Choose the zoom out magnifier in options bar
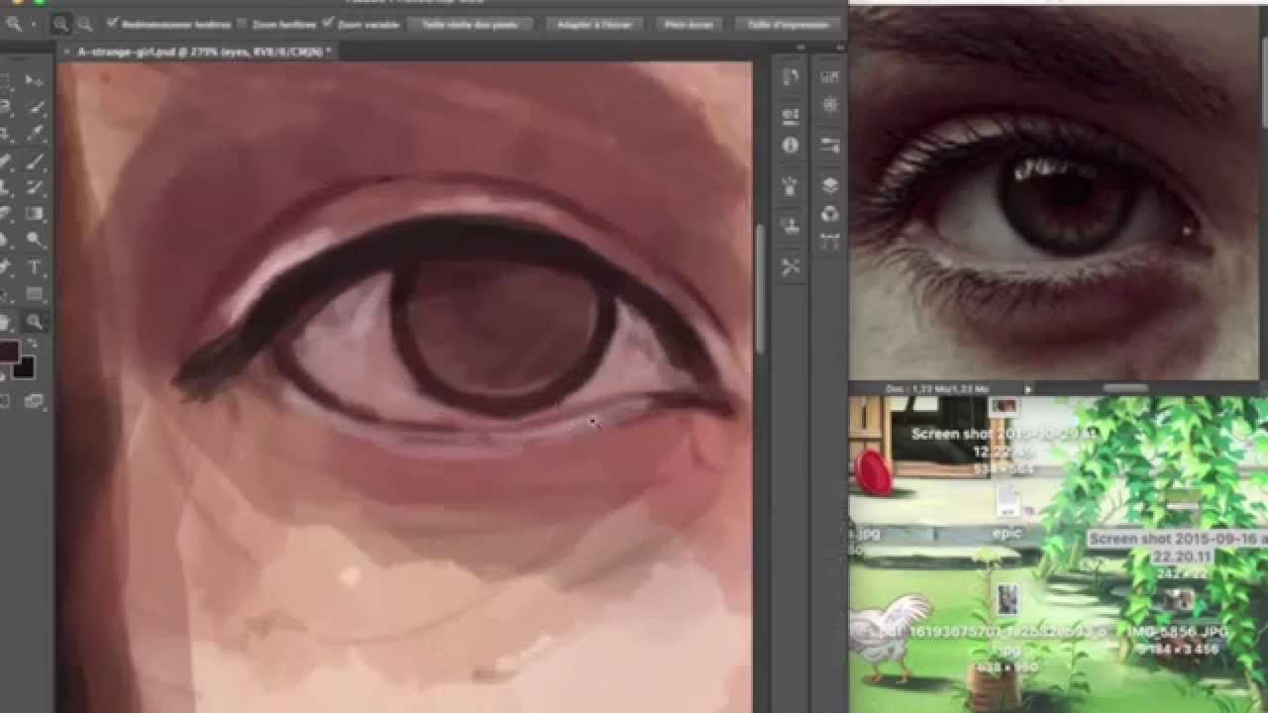The image size is (1268, 713). pos(85,23)
